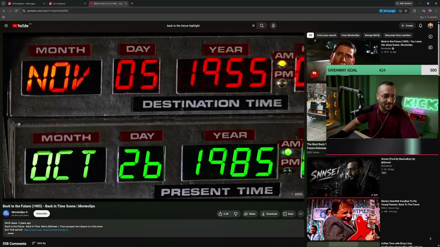Open a new browser tab
The width and height of the screenshot is (440, 247).
tap(132, 3)
